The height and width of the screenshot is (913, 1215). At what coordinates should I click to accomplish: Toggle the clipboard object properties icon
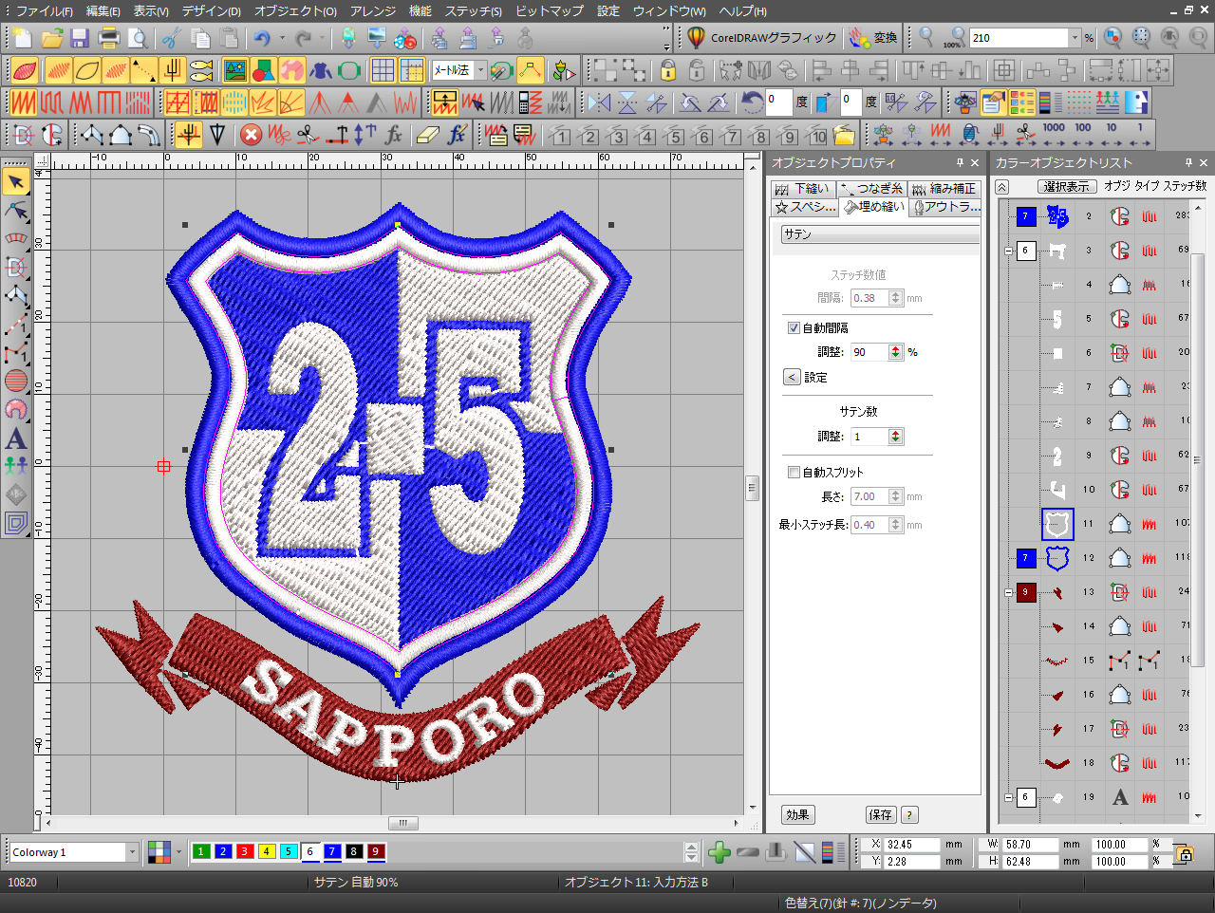(994, 102)
